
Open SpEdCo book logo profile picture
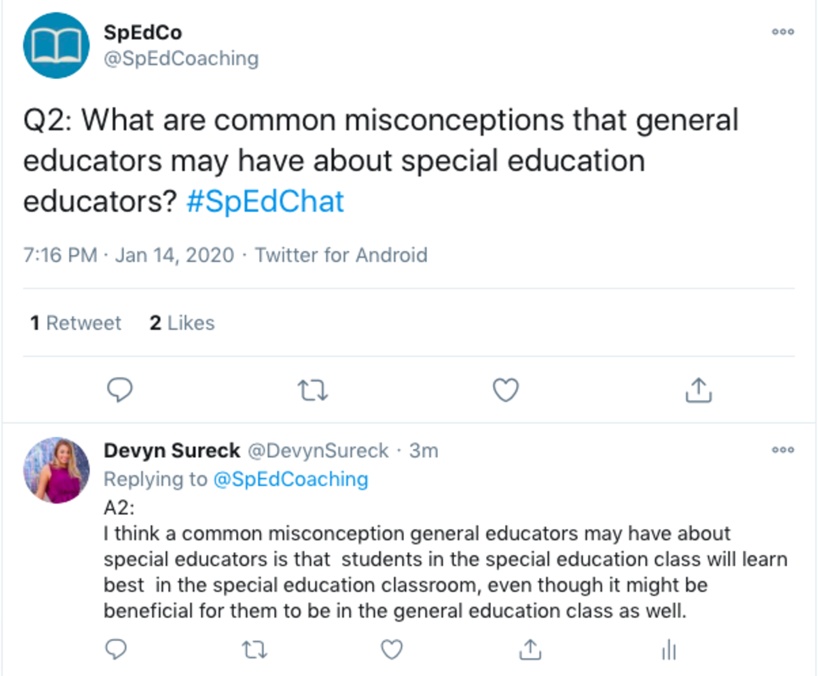tap(56, 45)
